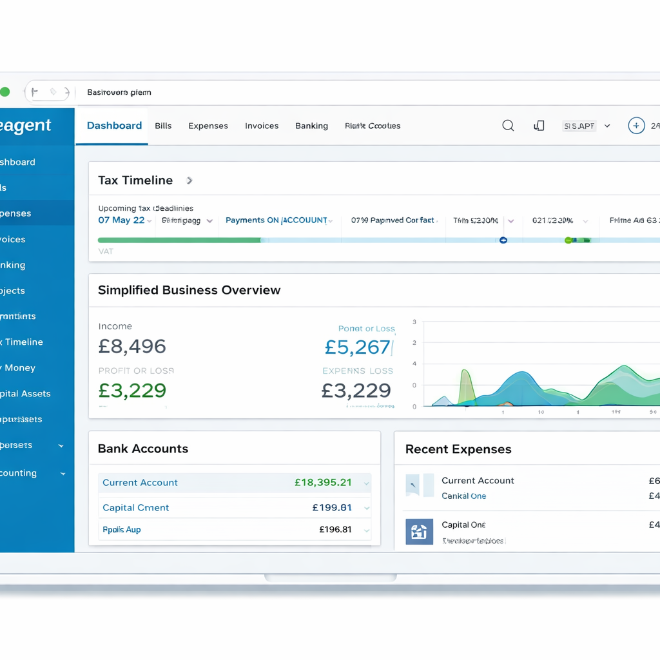Switch to the Bills tab
The height and width of the screenshot is (660, 660).
point(163,126)
